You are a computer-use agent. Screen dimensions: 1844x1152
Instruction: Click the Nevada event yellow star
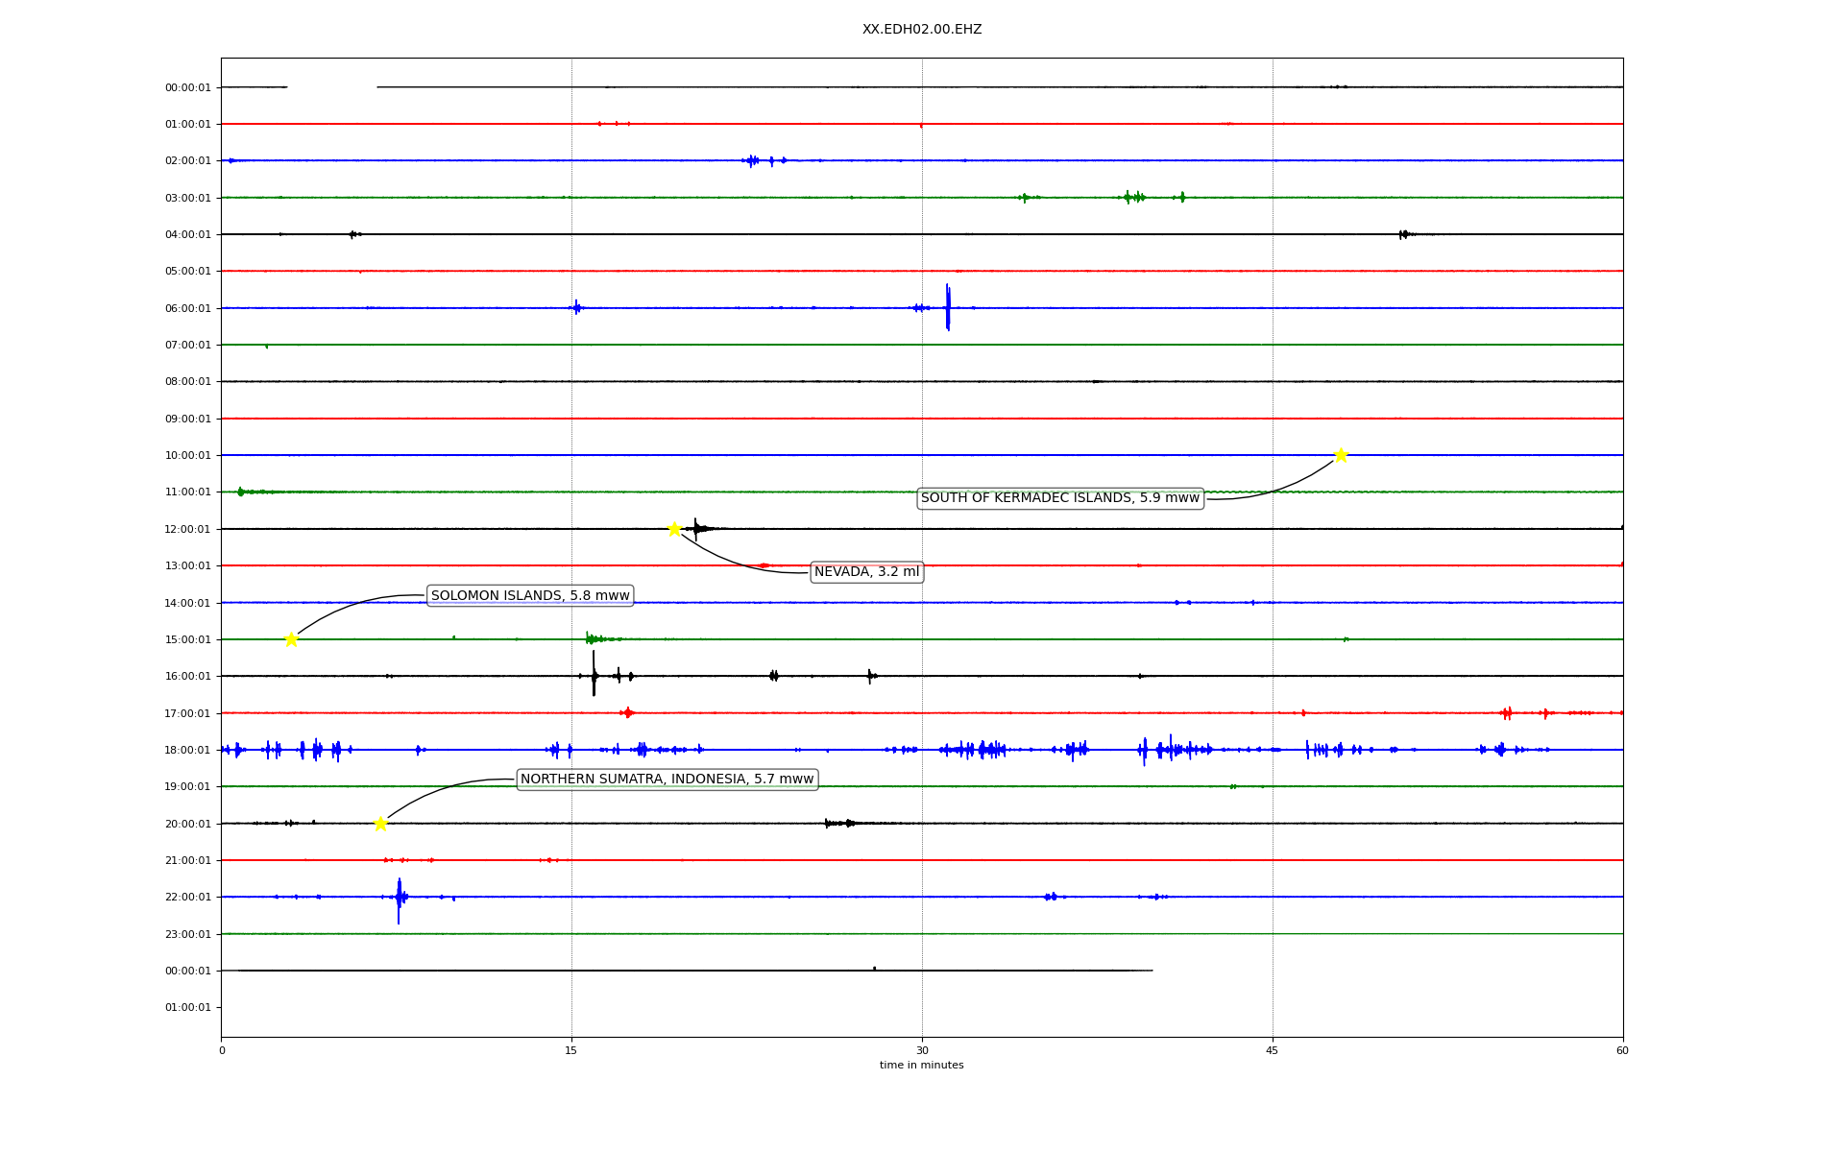tap(674, 529)
